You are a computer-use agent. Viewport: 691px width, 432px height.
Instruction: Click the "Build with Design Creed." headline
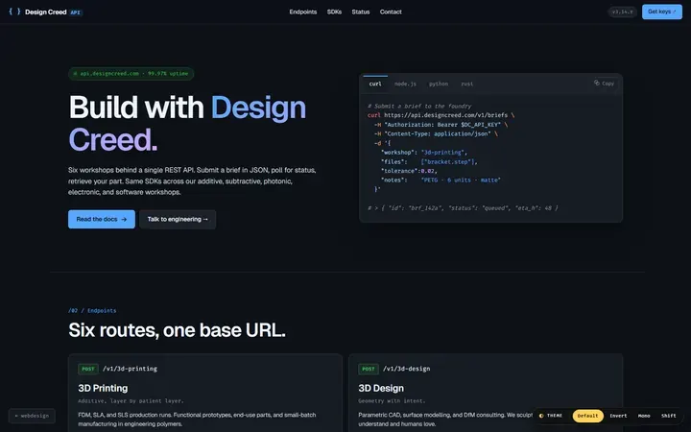(187, 124)
